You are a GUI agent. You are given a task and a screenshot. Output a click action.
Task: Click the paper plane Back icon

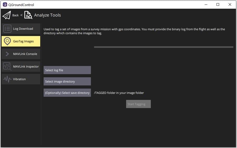7,15
